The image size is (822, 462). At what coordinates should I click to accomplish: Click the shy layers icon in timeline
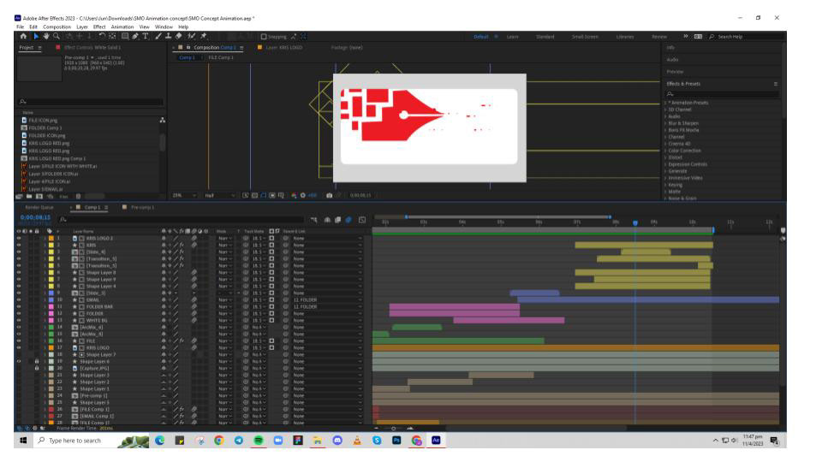(x=327, y=220)
